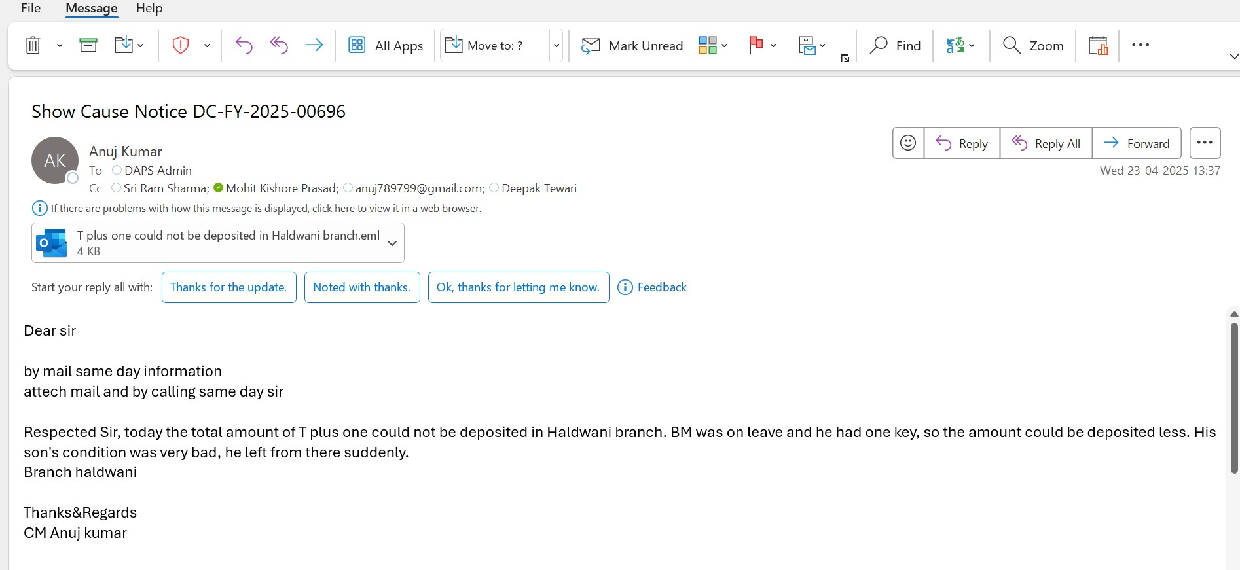The height and width of the screenshot is (570, 1240).
Task: Click the Report shield icon
Action: pyautogui.click(x=181, y=45)
